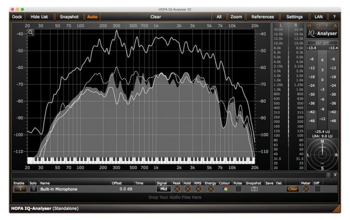
Task: Click the orange Clear button in the source row
Action: point(293,189)
